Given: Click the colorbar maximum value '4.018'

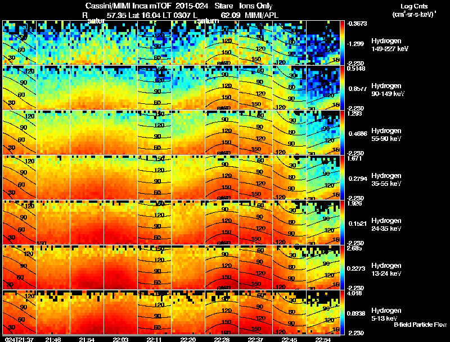Looking at the screenshot, I should point(354,293).
